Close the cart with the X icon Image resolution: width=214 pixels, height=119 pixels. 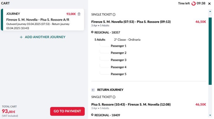(x=209, y=3)
